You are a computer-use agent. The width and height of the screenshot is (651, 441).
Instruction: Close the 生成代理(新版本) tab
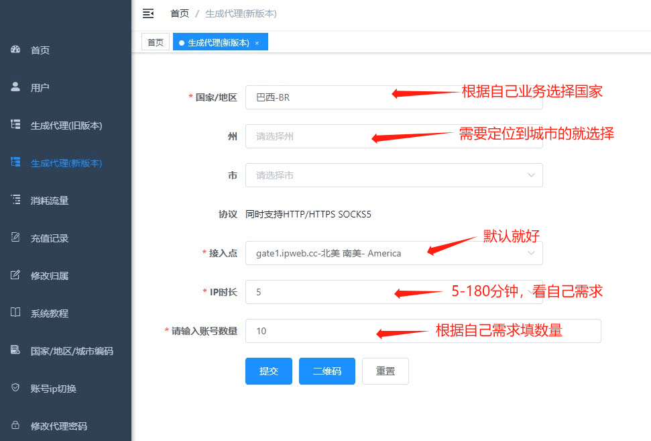click(257, 43)
